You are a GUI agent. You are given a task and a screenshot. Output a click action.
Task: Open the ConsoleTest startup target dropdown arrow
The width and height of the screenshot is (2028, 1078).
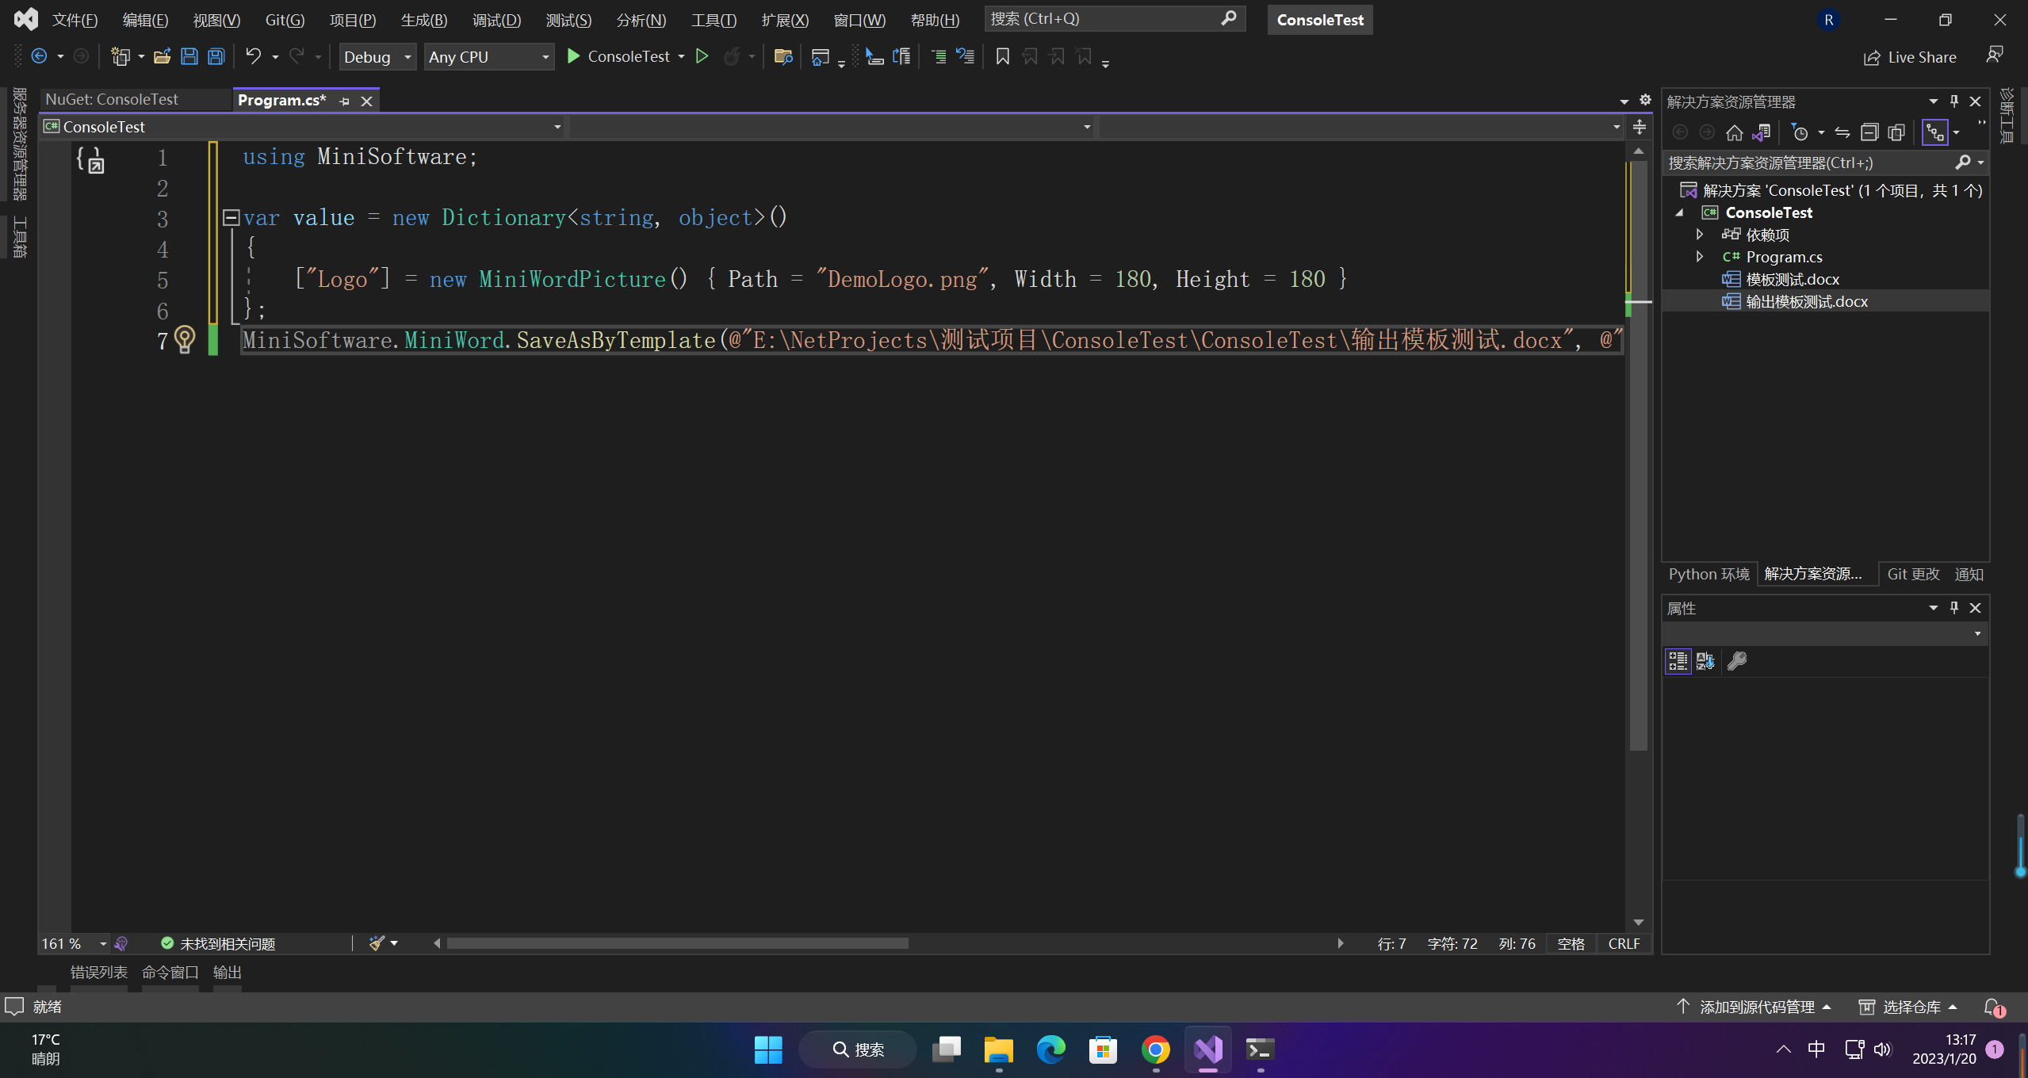coord(681,56)
